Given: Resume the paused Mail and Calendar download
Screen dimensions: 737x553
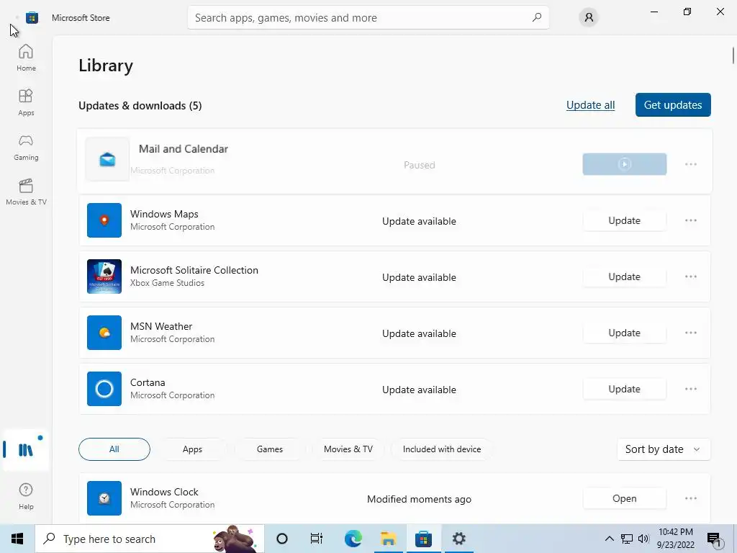Looking at the screenshot, I should pos(624,164).
